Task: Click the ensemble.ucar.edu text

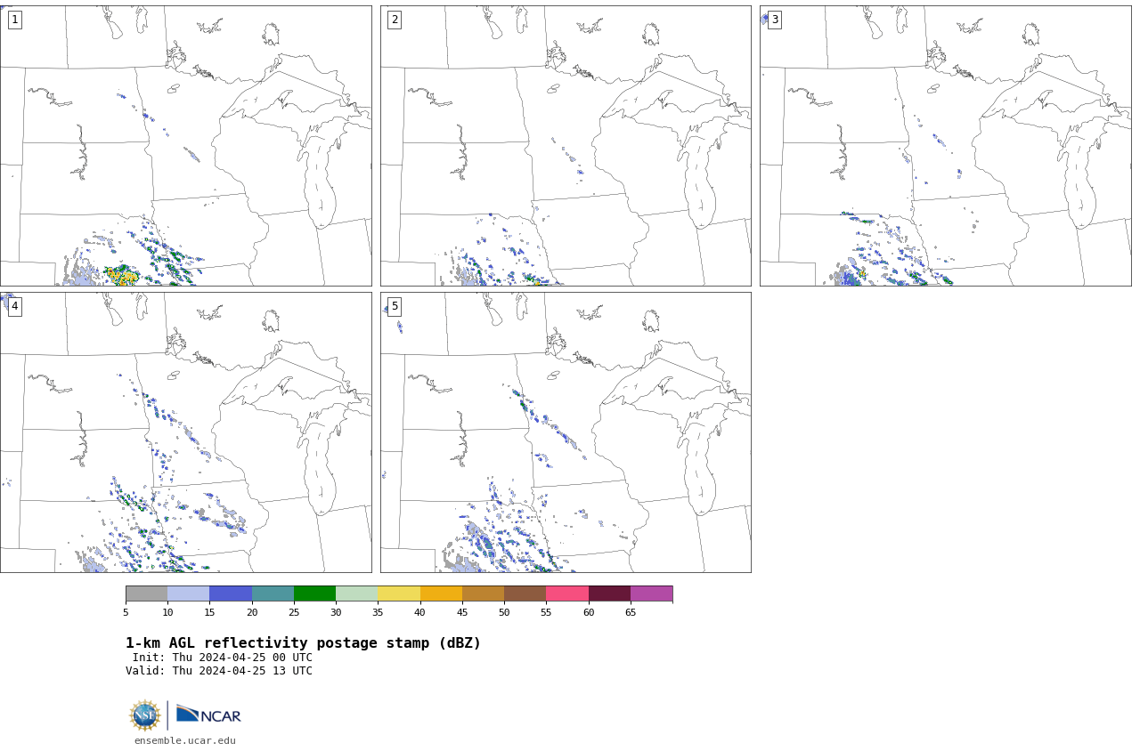Action: 185,740
